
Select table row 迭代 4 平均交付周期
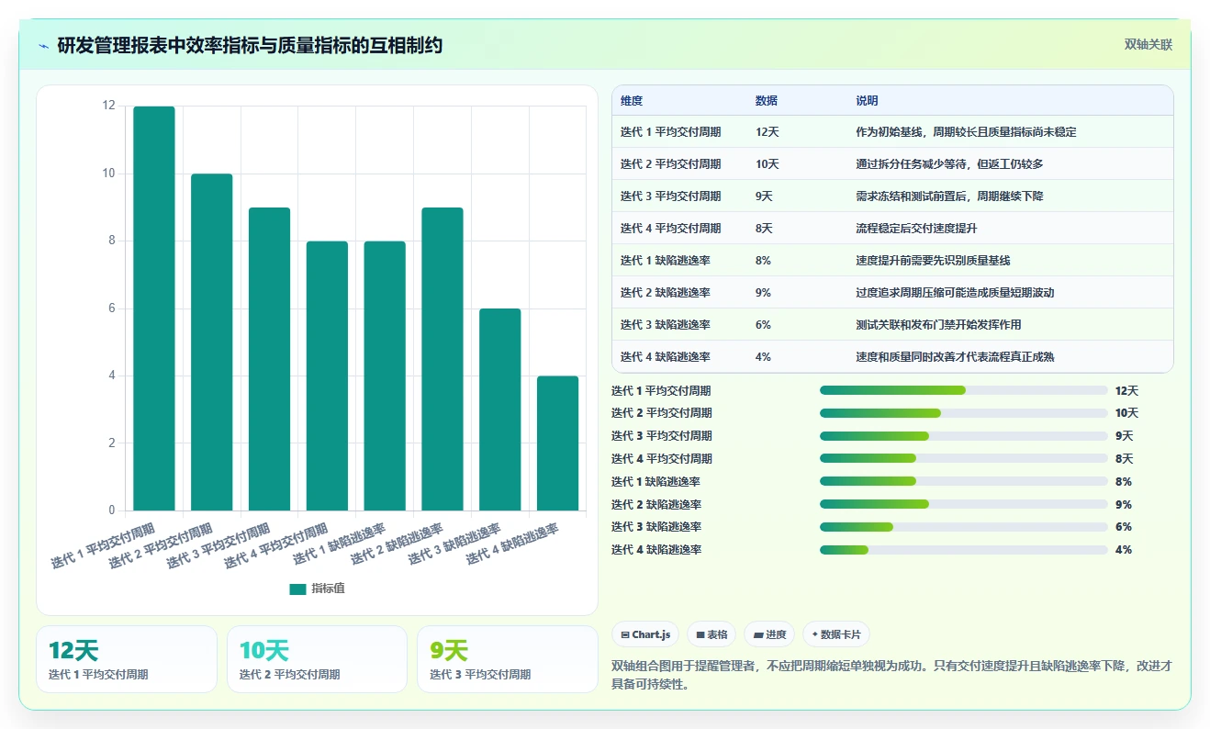click(892, 229)
